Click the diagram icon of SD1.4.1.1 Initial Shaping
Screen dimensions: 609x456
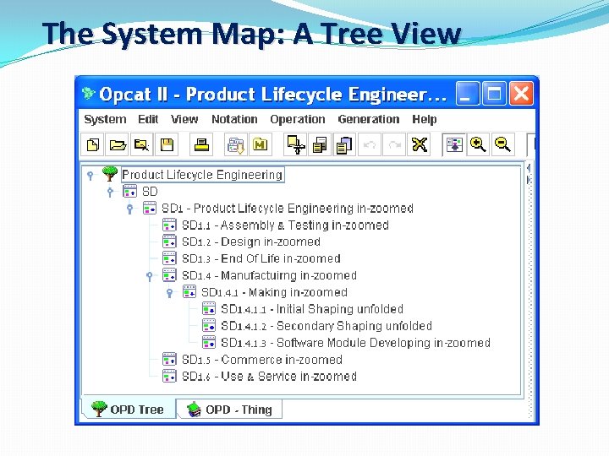[x=209, y=309]
